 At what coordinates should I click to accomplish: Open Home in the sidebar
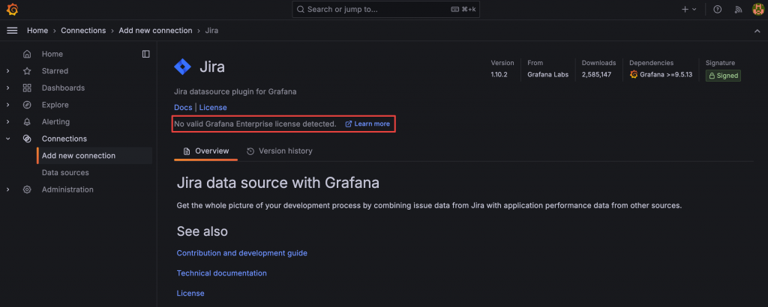pyautogui.click(x=52, y=54)
